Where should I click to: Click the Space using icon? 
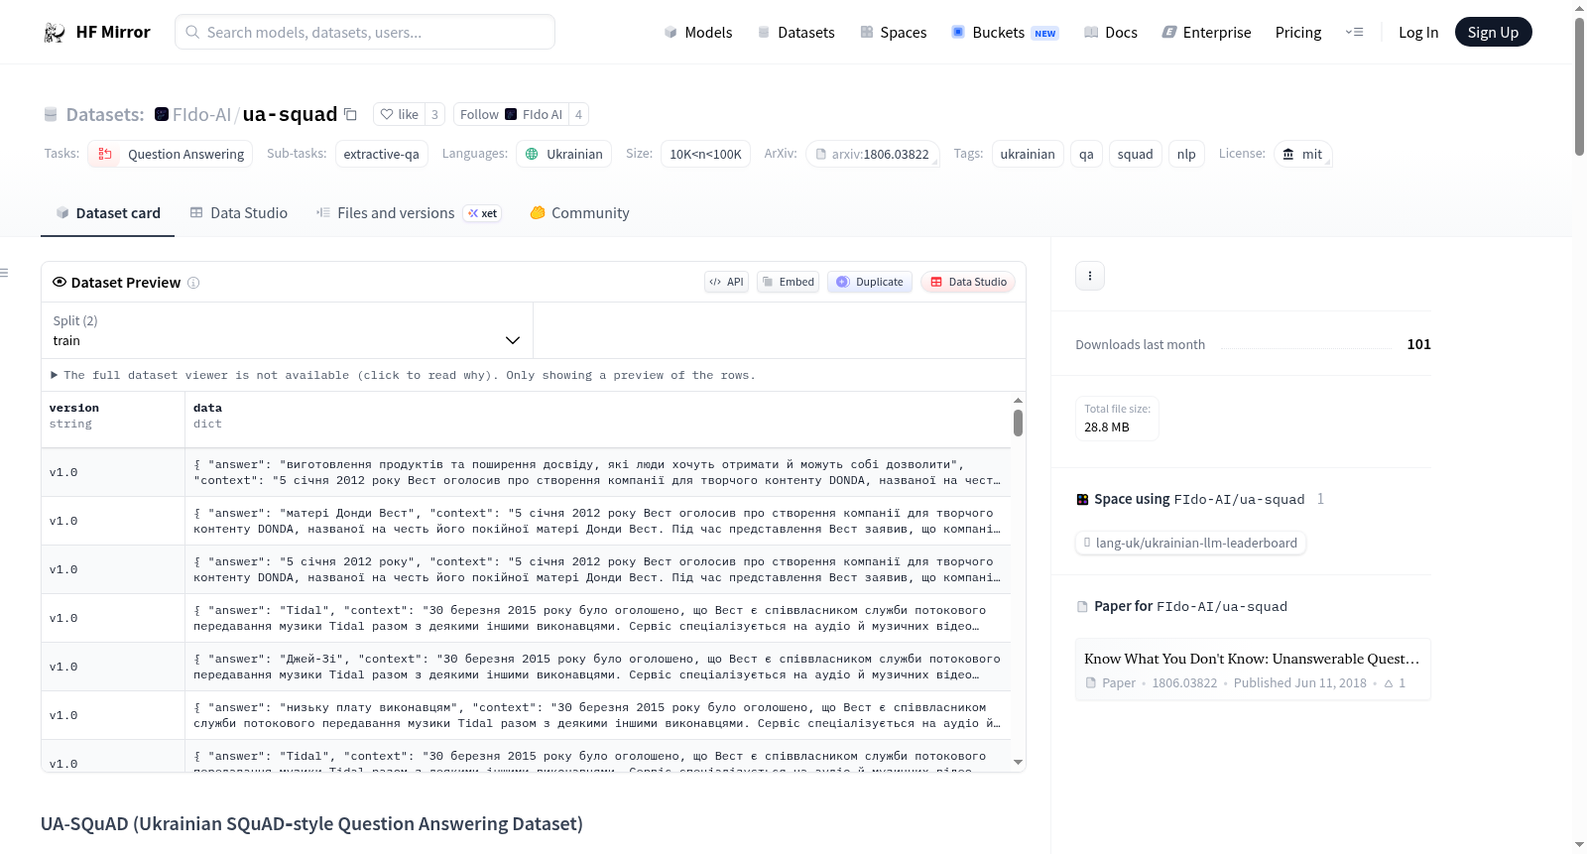pos(1083,499)
